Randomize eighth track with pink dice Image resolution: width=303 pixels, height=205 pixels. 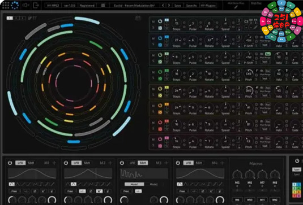pos(160,146)
